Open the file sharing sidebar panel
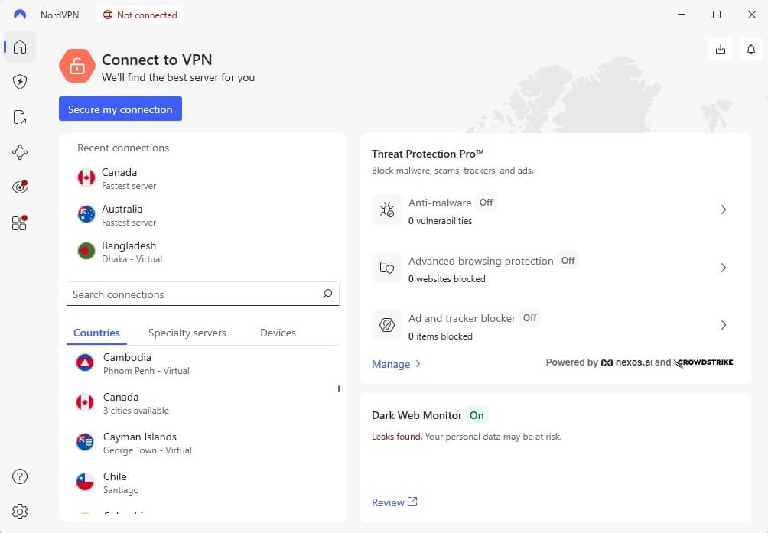Screen dimensions: 768x533 (x=19, y=117)
